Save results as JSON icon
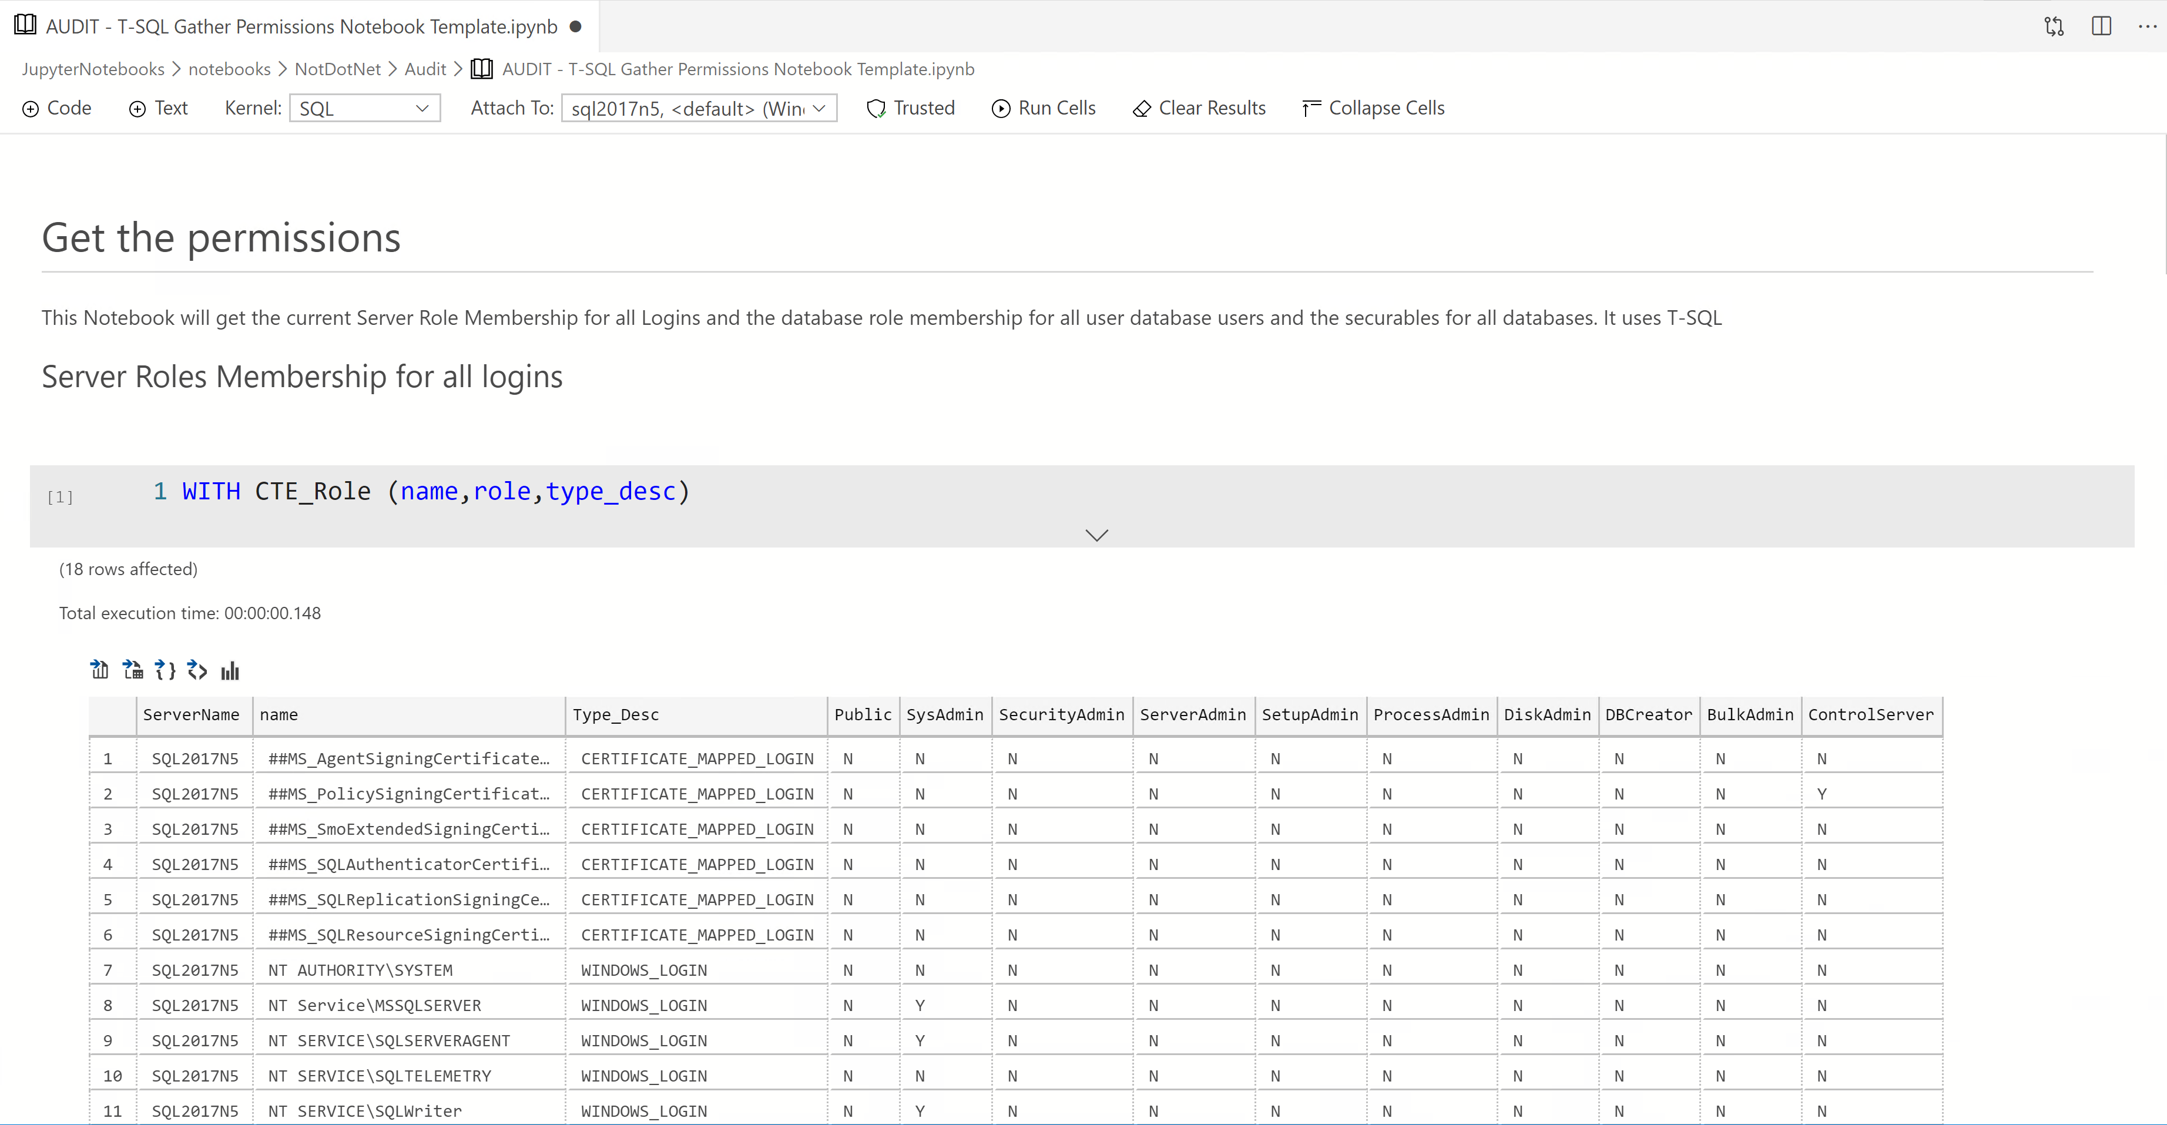The image size is (2167, 1125). 165,669
